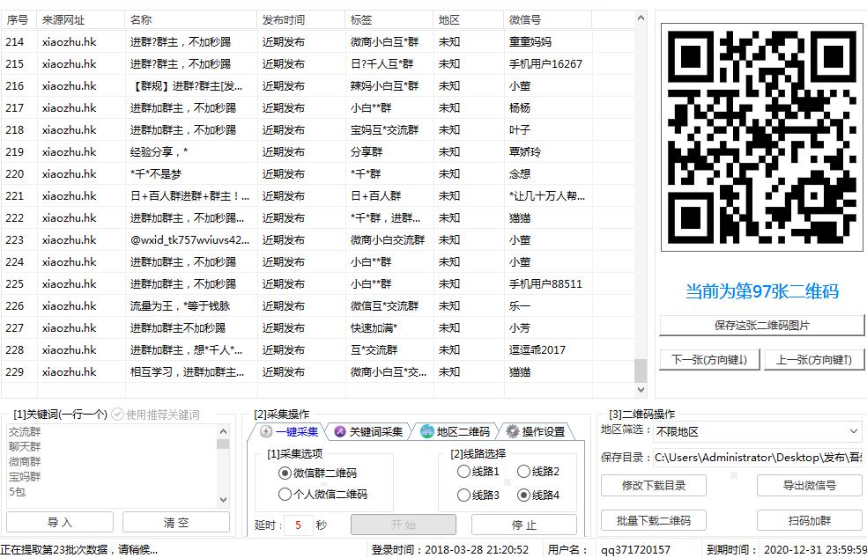Click the gear icon on 操作设置 tab
The width and height of the screenshot is (867, 558).
513,431
